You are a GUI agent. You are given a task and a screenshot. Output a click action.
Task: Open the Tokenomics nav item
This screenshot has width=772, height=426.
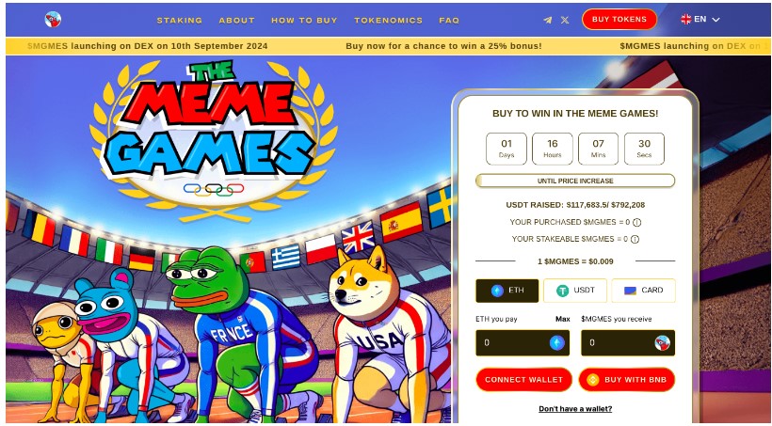coord(389,20)
